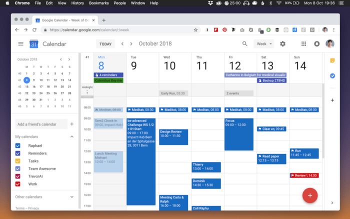Show previous month in mini calendar
Screen dimensions: 350x219
[61, 59]
